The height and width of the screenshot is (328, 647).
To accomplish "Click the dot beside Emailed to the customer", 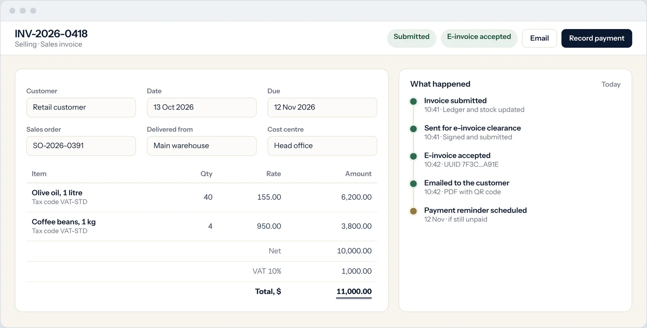I will coord(413,184).
